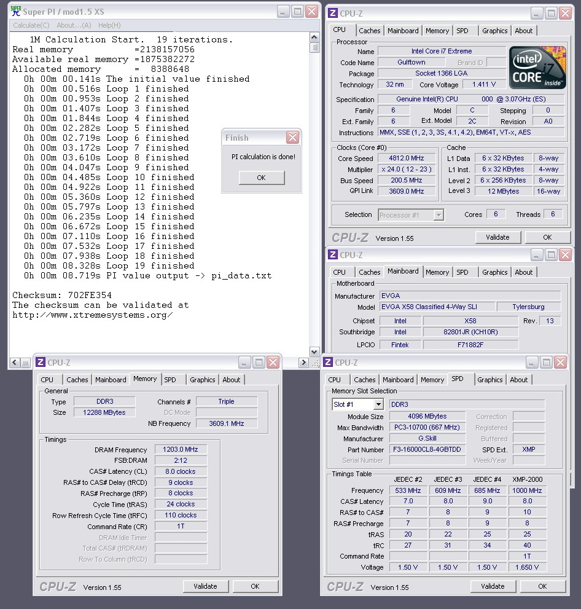Click the Channels # value Triple
The height and width of the screenshot is (609, 581).
[226, 402]
